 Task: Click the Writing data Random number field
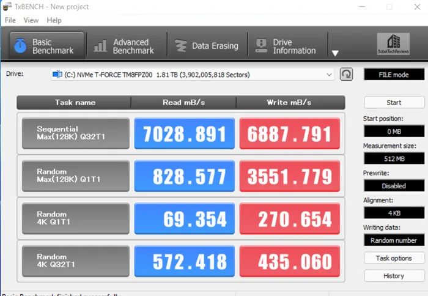pos(394,240)
